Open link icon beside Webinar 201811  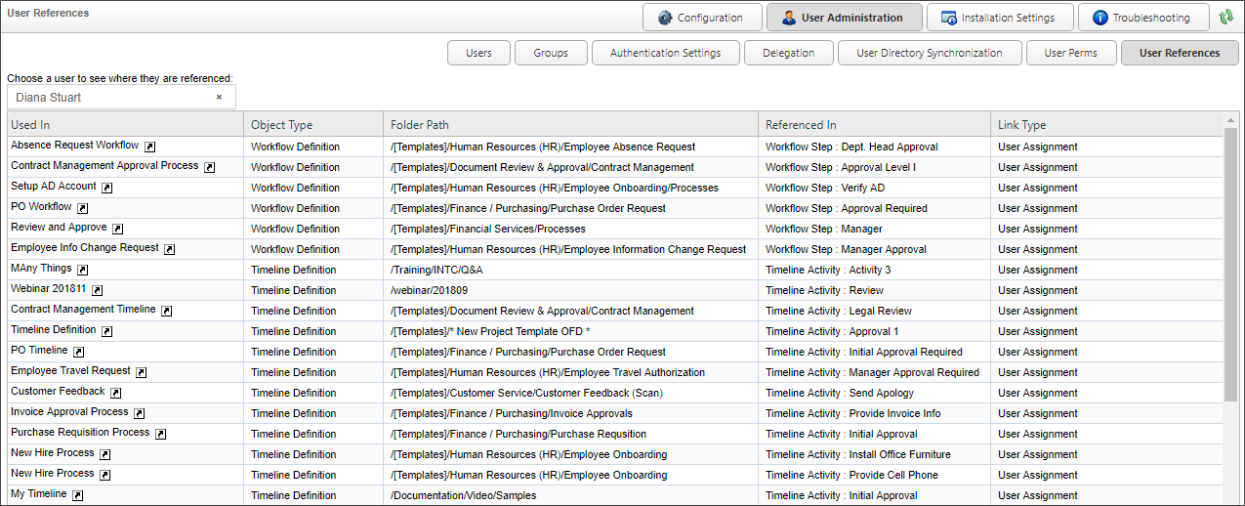point(98,290)
